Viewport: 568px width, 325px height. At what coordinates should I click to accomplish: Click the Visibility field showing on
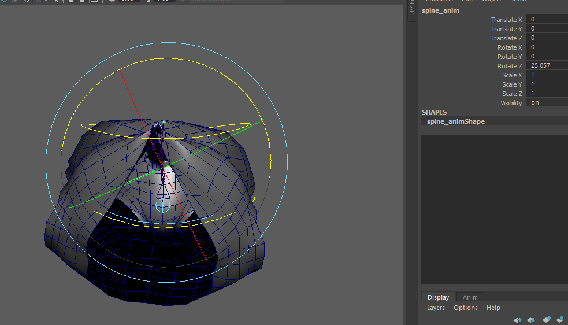[547, 103]
